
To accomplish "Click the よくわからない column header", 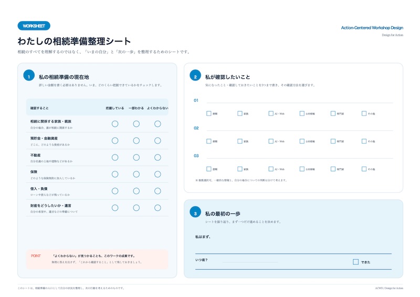I will click(x=157, y=108).
